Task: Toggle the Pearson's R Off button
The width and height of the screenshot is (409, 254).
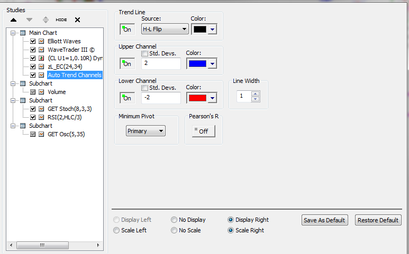Action: (x=204, y=131)
